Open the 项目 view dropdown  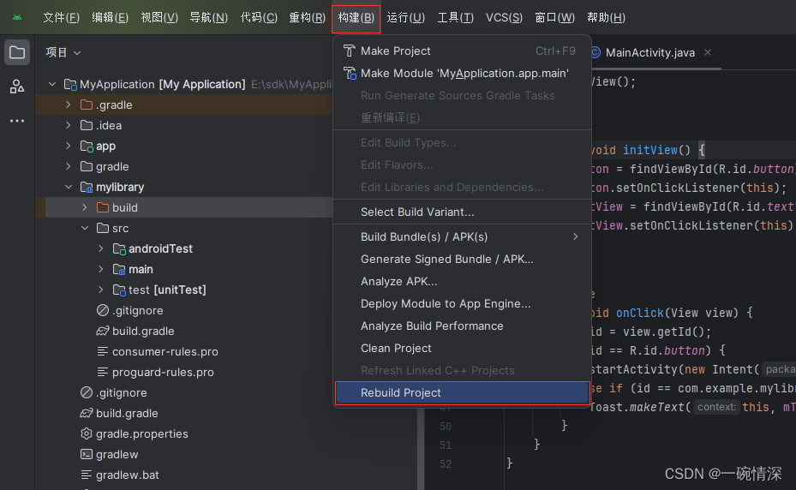pyautogui.click(x=63, y=52)
